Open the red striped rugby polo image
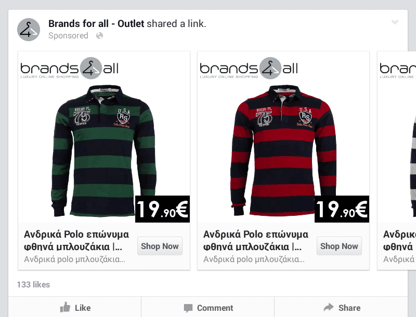The height and width of the screenshot is (317, 416). 283,150
